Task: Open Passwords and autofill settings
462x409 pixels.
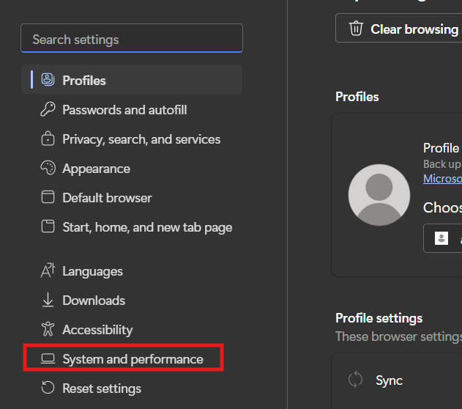Action: (132, 110)
